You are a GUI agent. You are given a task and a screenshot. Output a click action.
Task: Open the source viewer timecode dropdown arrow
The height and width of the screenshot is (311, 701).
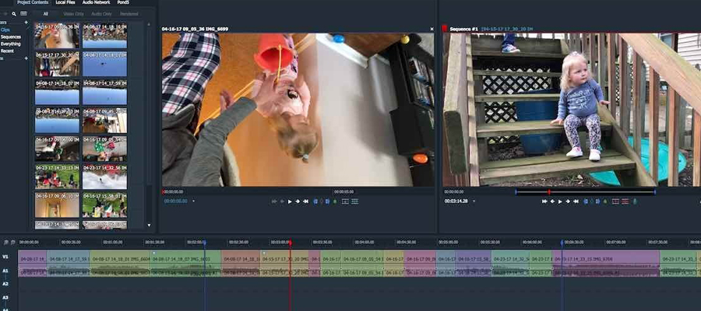click(x=193, y=201)
